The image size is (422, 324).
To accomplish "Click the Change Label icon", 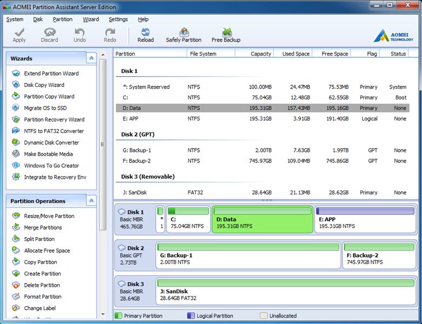I will (16, 308).
